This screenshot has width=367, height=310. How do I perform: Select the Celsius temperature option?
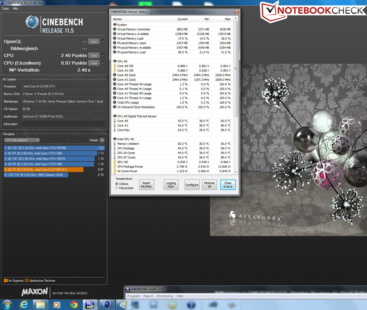pyautogui.click(x=117, y=184)
